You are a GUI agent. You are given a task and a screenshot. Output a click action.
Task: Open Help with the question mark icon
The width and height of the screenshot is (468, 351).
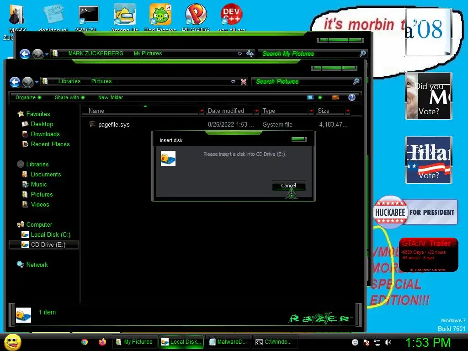352,98
